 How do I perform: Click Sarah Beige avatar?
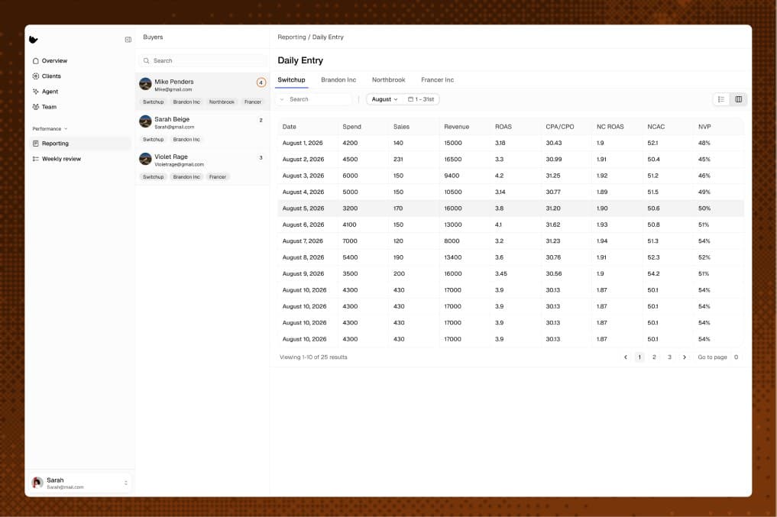tap(145, 121)
